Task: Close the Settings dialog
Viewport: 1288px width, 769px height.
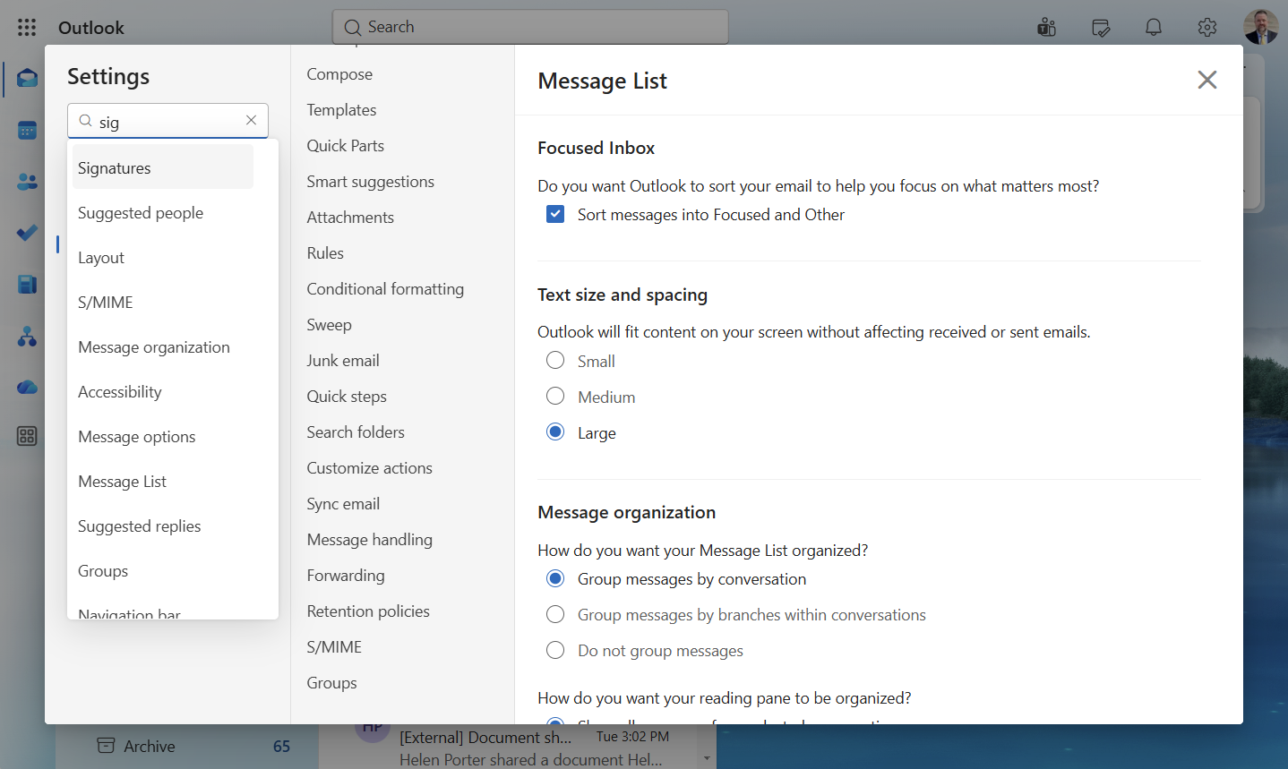Action: 1207,80
